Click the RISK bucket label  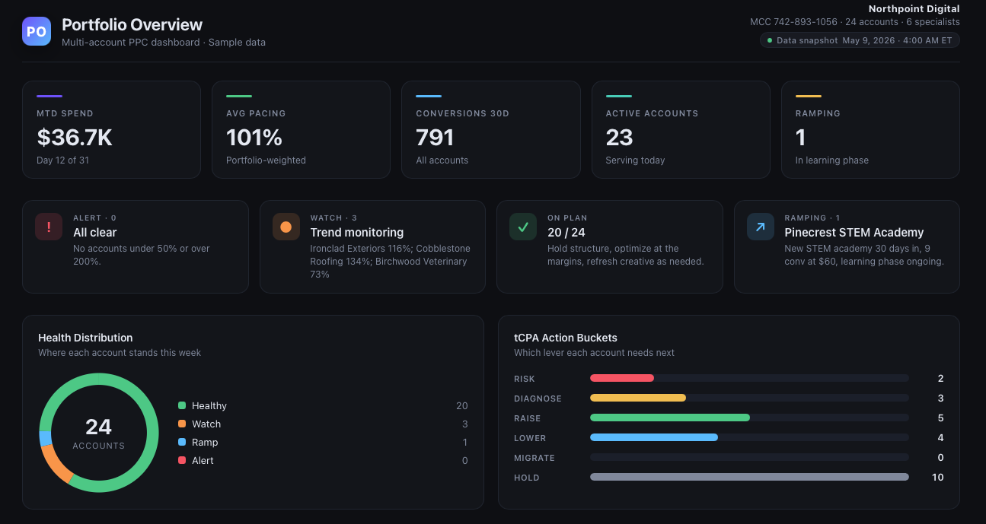click(x=525, y=379)
